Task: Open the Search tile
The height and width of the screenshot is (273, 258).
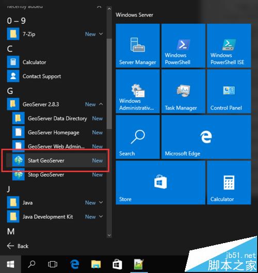Action: [x=138, y=137]
